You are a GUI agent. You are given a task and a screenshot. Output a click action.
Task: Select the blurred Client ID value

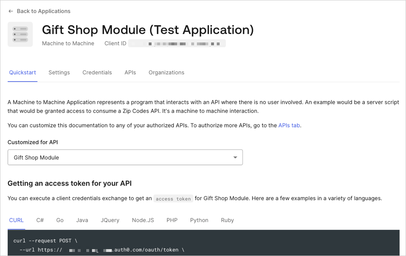[x=177, y=43]
